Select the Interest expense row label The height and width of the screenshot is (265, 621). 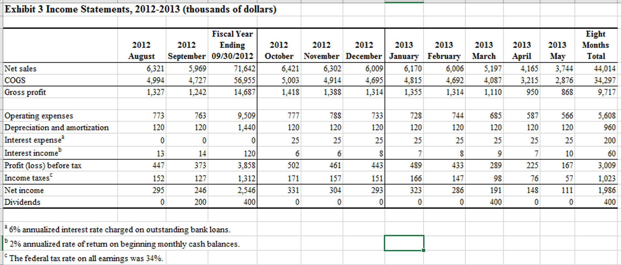(35, 140)
